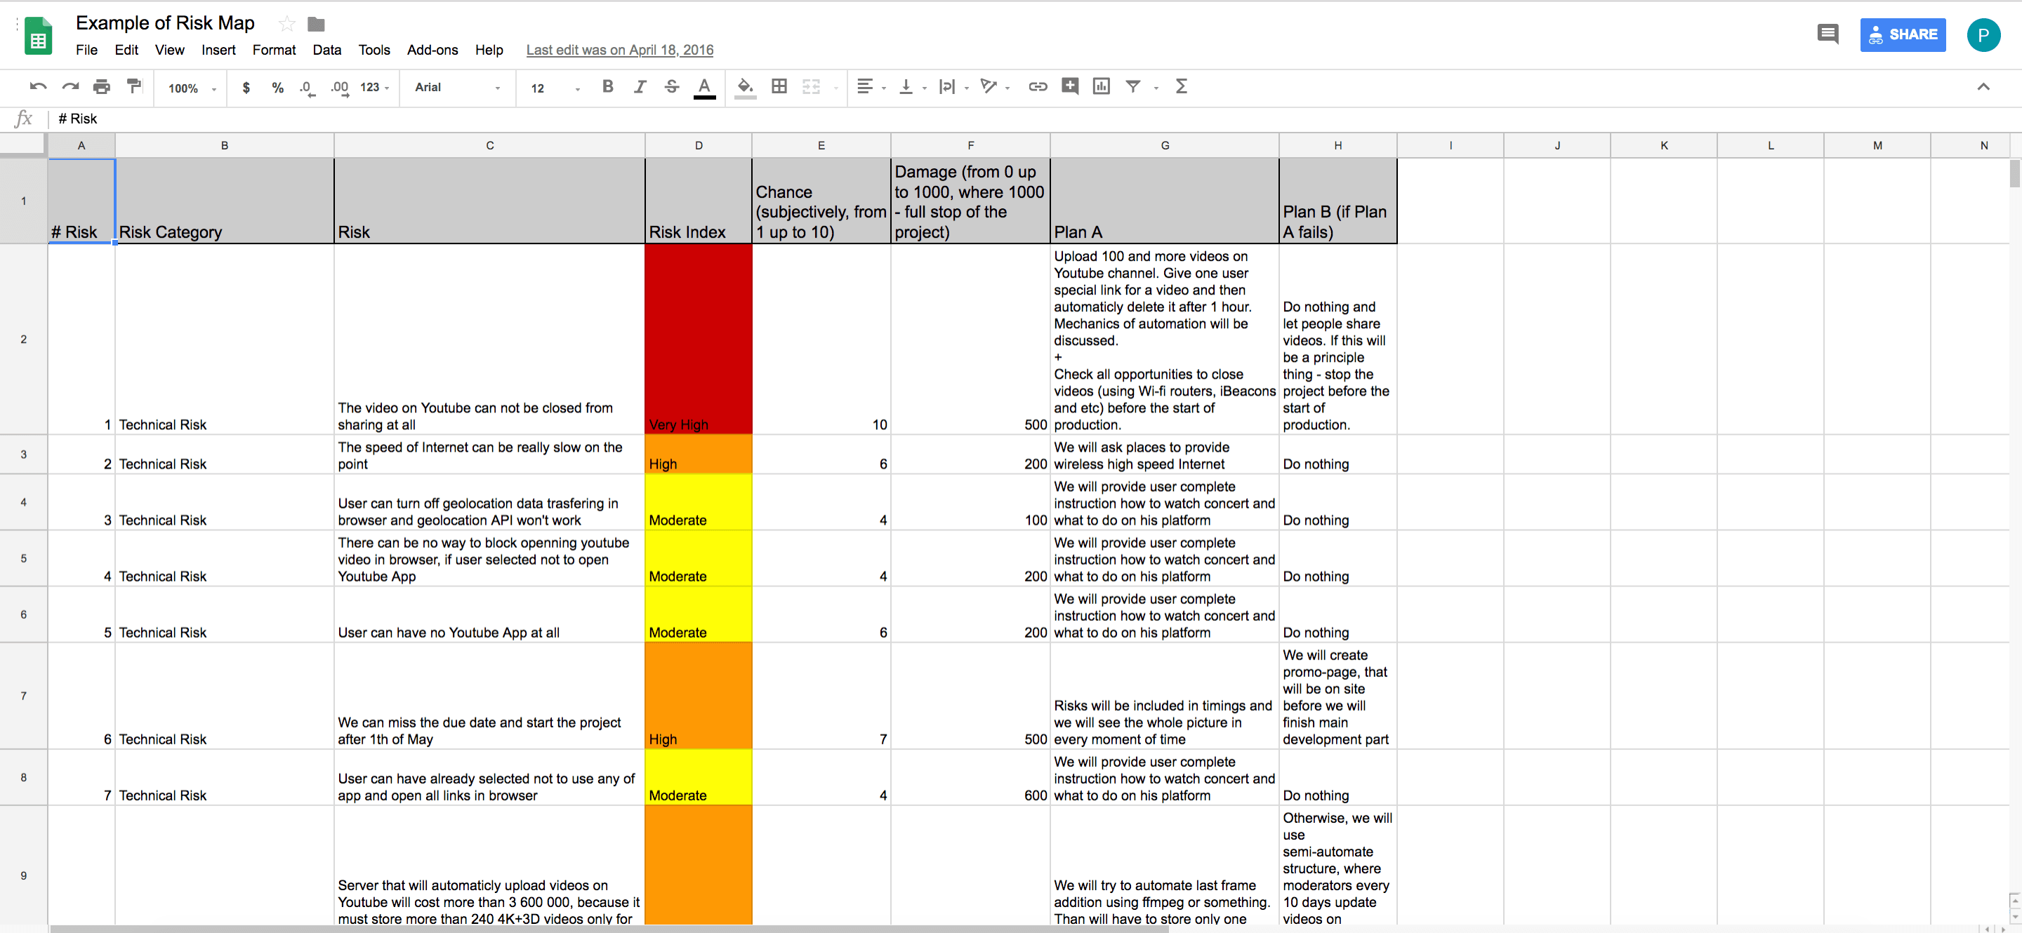Toggle the Filter icon
The image size is (2022, 933).
(1132, 86)
